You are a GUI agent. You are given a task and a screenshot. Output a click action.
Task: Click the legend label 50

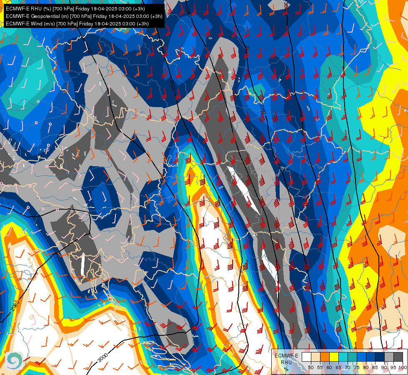[x=310, y=367]
